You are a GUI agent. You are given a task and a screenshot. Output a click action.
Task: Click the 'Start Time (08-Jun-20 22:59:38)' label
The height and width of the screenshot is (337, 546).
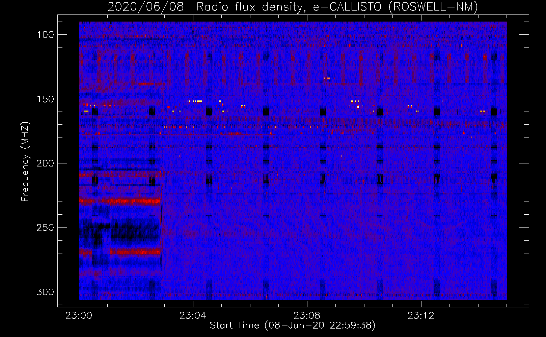pos(293,326)
